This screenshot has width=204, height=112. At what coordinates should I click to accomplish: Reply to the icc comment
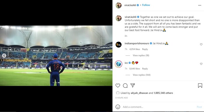[x=145, y=69]
